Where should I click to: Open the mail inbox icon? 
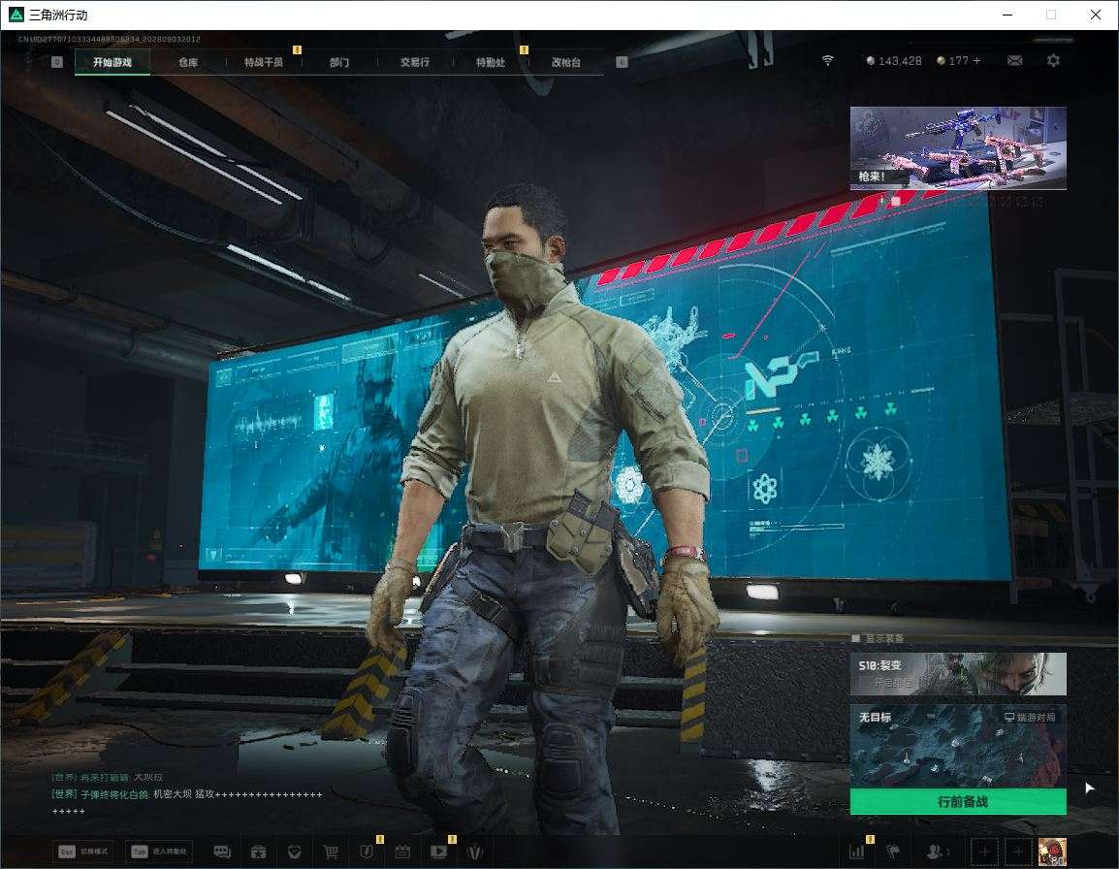1015,61
